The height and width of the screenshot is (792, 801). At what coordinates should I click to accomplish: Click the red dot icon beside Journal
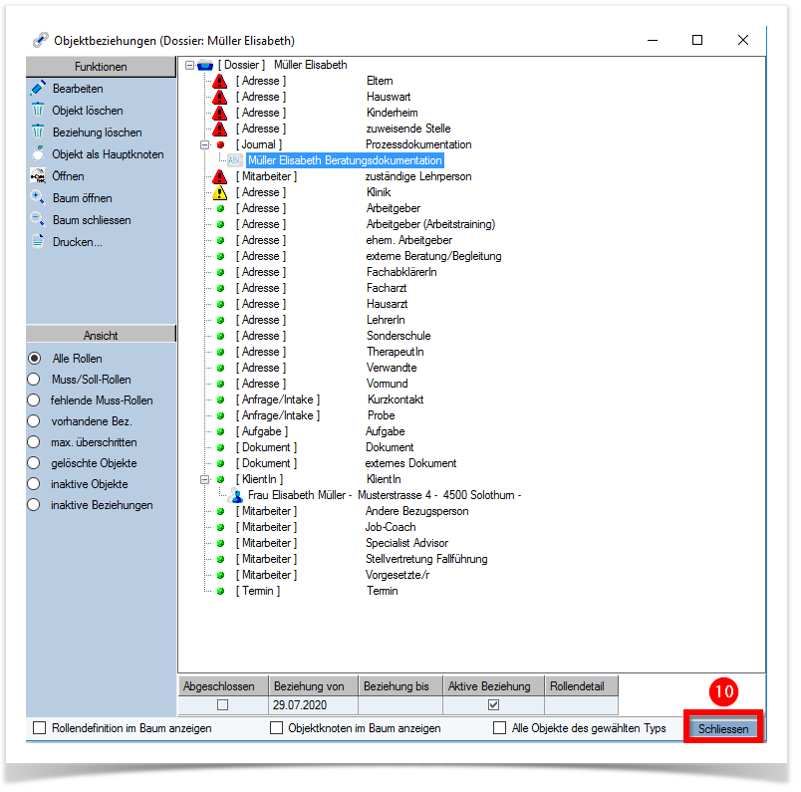tap(221, 144)
